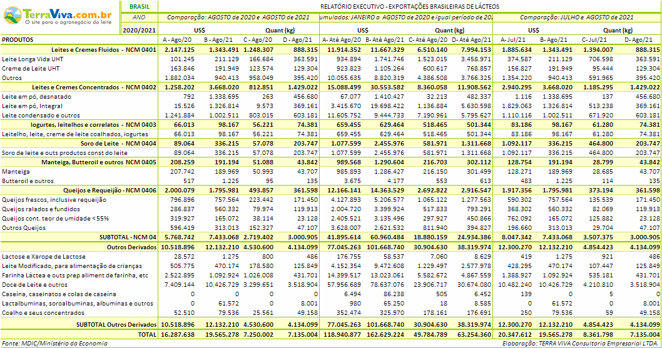Viewport: 662px width, 348px height.
Task: Select the 'D- Até Ago/21' column header
Action: tap(472, 39)
